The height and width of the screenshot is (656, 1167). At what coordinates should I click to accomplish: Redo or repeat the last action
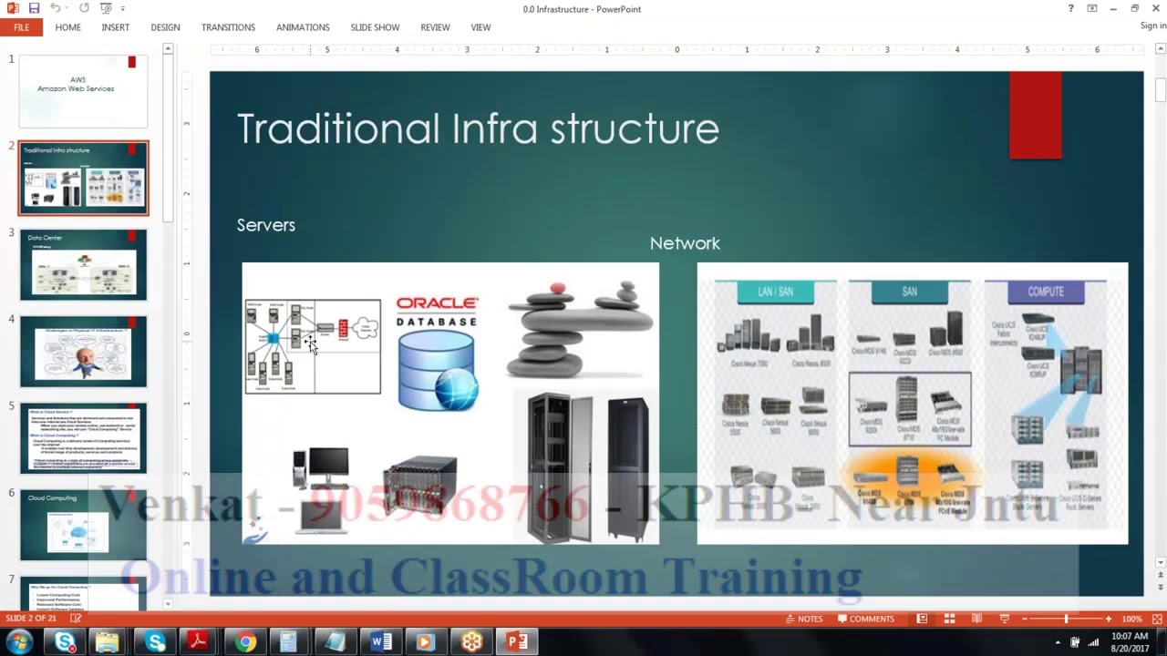tap(84, 8)
